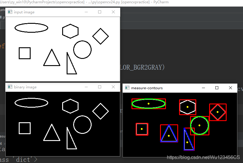Minimize the measure-contours window
243x163 pixels.
click(203, 88)
